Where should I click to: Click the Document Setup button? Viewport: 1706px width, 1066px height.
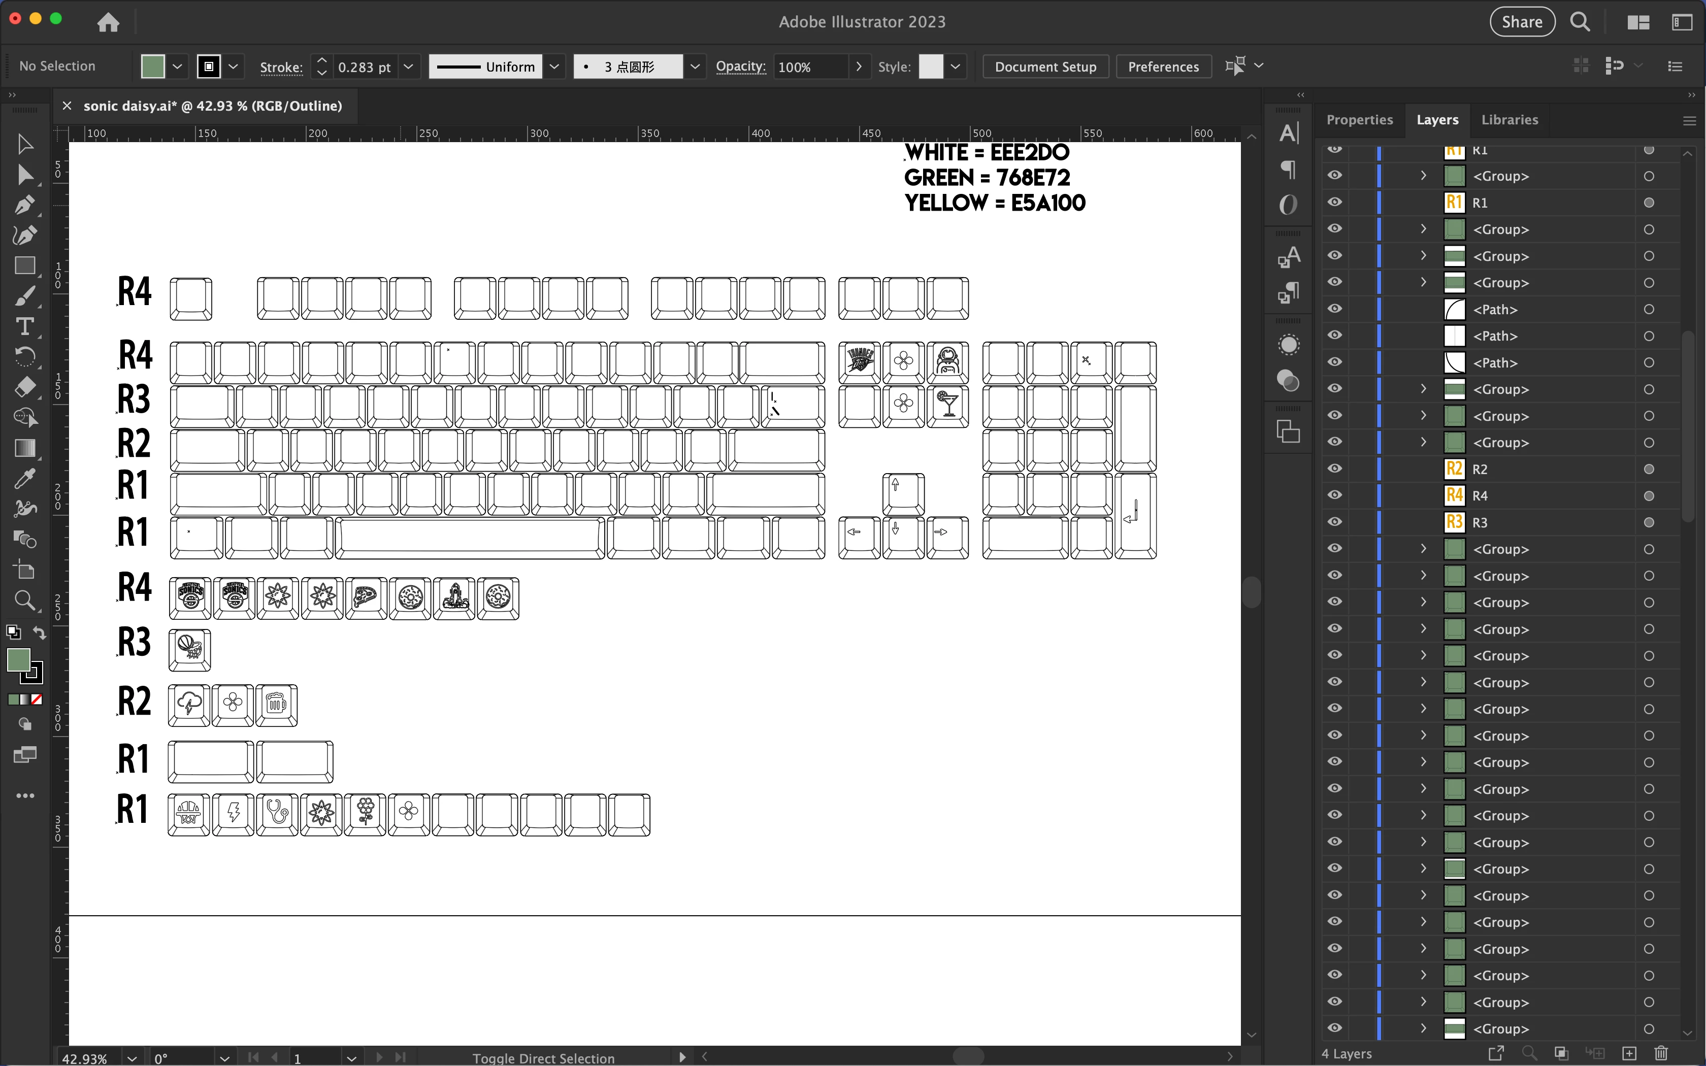(x=1045, y=67)
